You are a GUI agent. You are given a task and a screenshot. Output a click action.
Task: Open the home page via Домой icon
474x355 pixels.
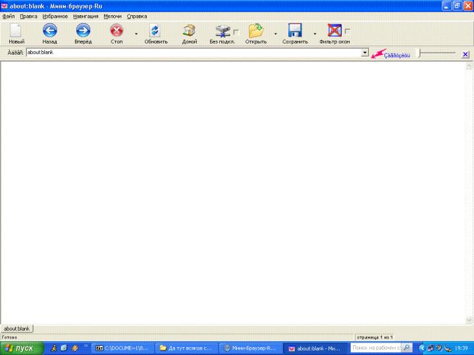point(190,30)
